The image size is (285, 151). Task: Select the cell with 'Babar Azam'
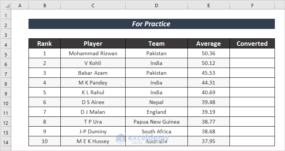(x=93, y=73)
